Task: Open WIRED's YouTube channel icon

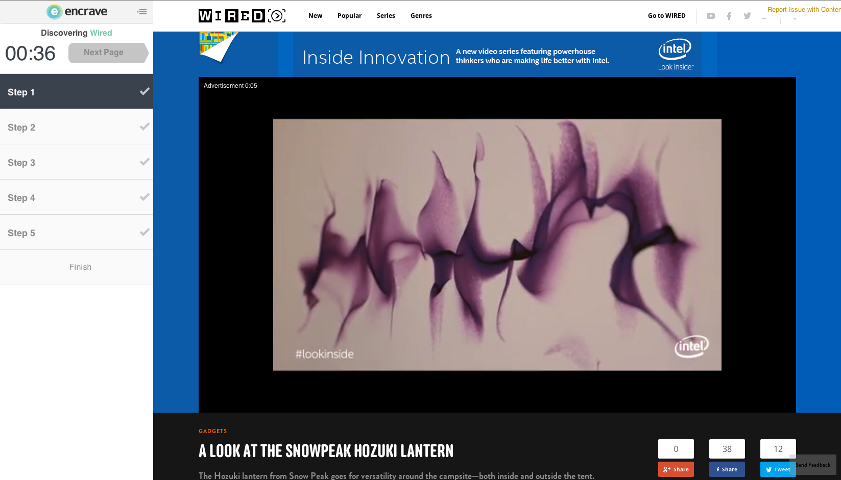Action: click(x=710, y=16)
